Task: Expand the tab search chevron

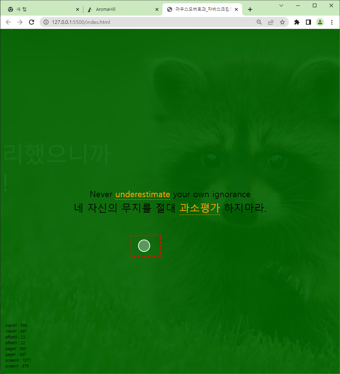Action: pyautogui.click(x=281, y=5)
